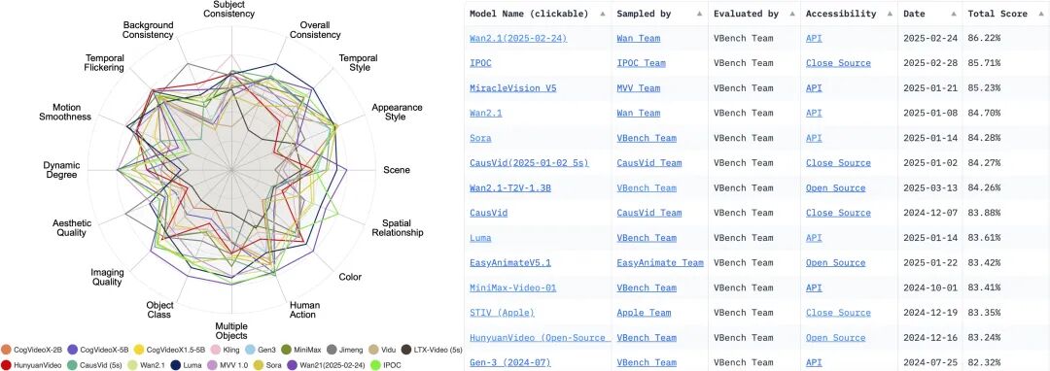Viewport: 1050px width, 371px height.
Task: Open the EasyAnimateV5.1 model link
Action: 510,262
